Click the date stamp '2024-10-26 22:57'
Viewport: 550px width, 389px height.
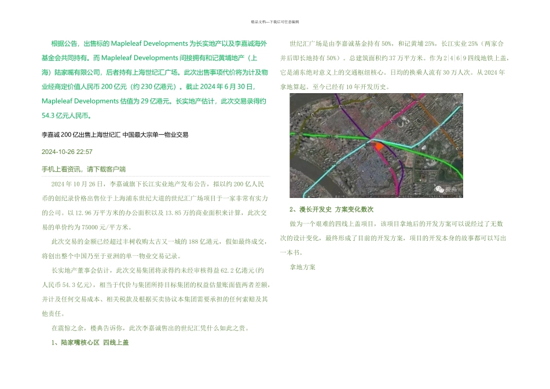click(67, 152)
